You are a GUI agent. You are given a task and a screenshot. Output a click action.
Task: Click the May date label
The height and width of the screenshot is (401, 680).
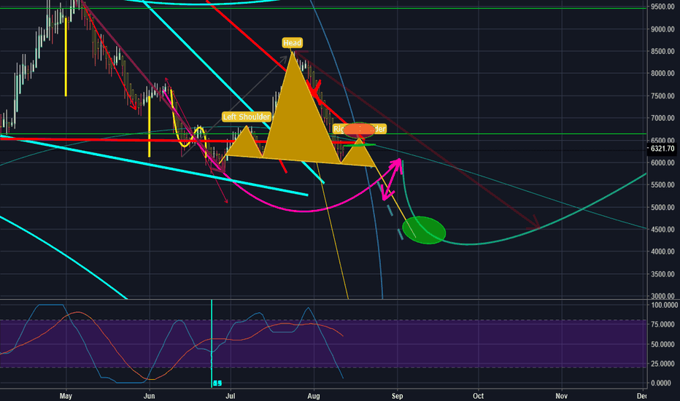click(x=66, y=396)
